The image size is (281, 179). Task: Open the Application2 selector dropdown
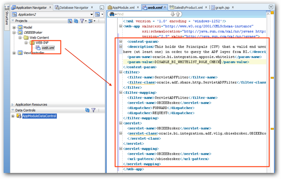pyautogui.click(x=92, y=14)
